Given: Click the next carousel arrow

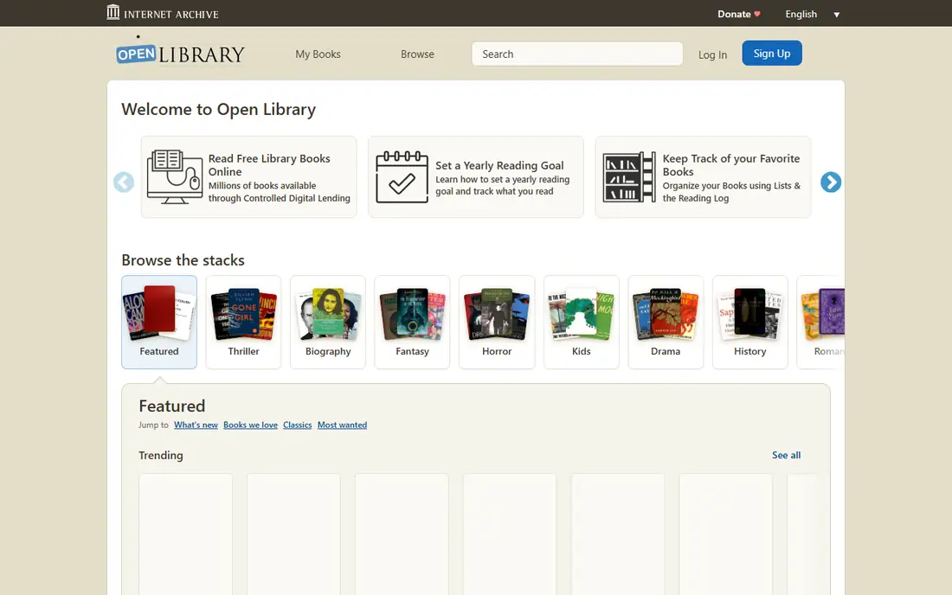Looking at the screenshot, I should click(x=831, y=182).
